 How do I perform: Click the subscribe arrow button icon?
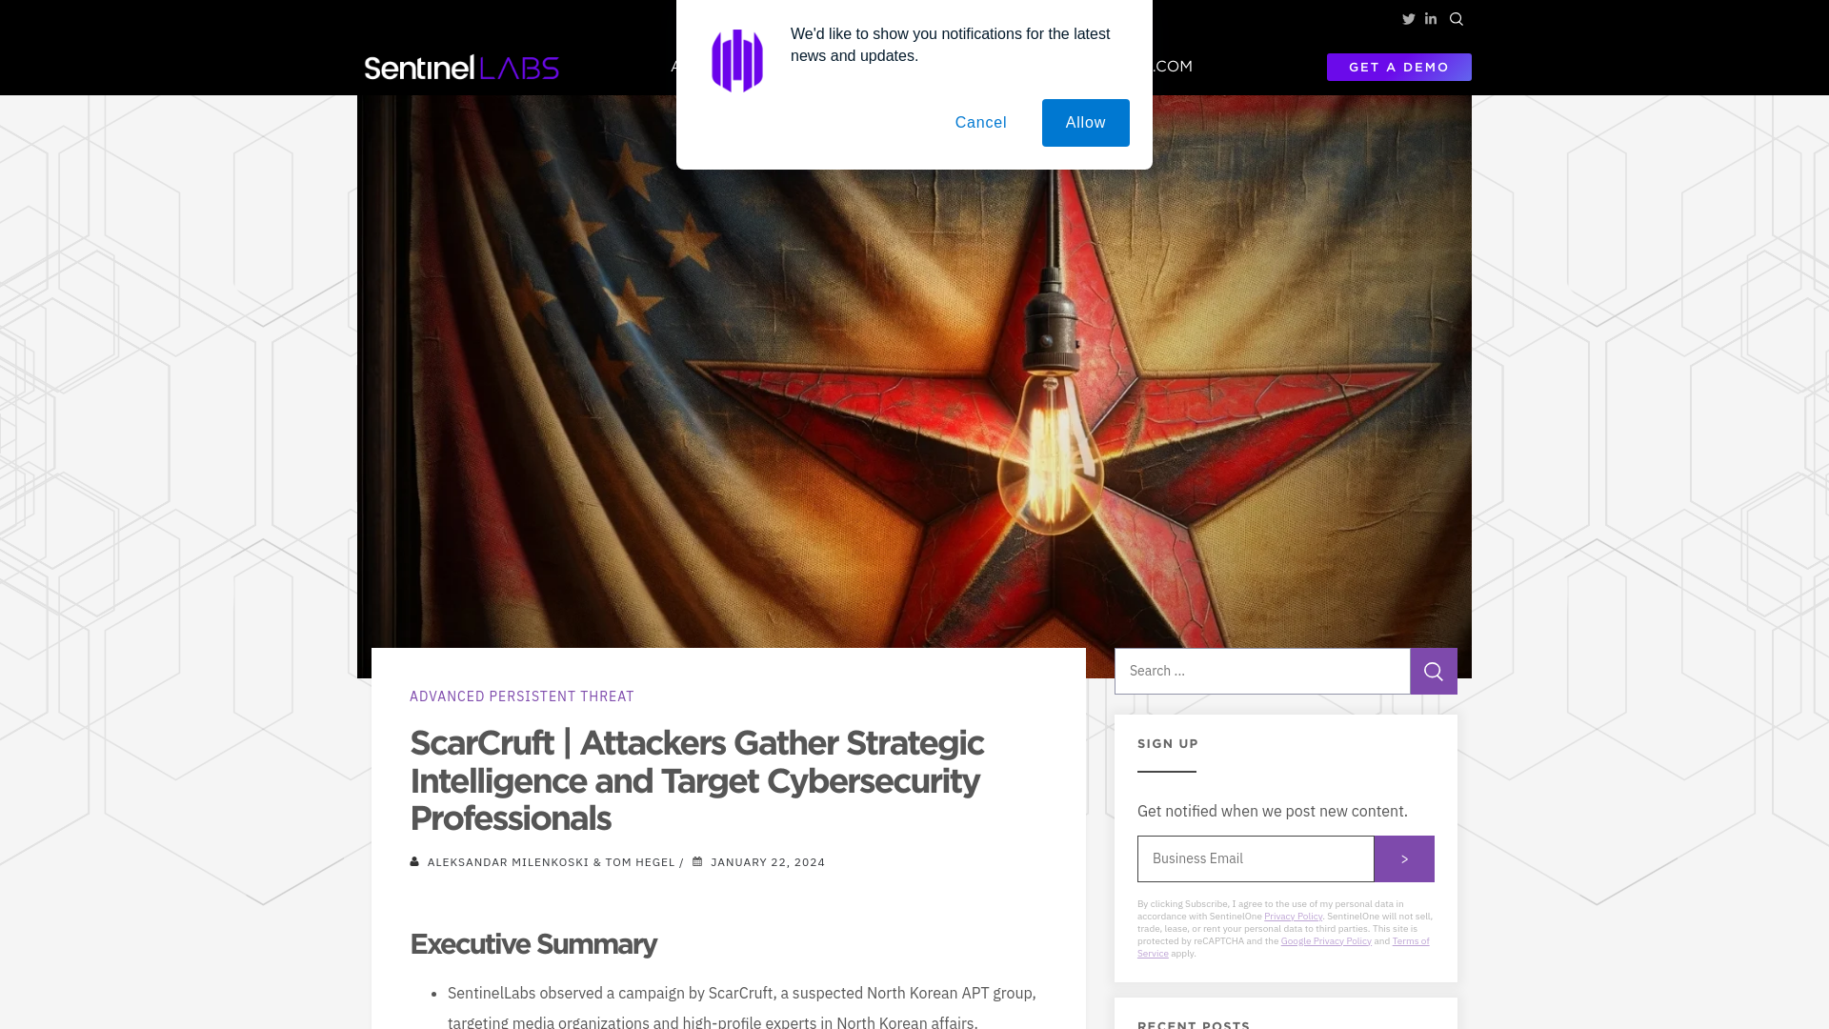coord(1404,858)
